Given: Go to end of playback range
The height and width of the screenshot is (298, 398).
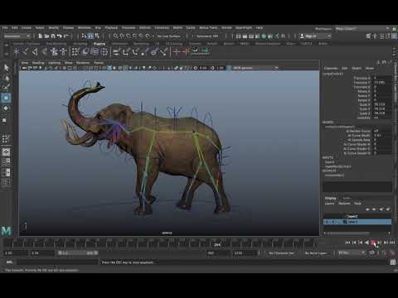Looking at the screenshot, I should 392,243.
